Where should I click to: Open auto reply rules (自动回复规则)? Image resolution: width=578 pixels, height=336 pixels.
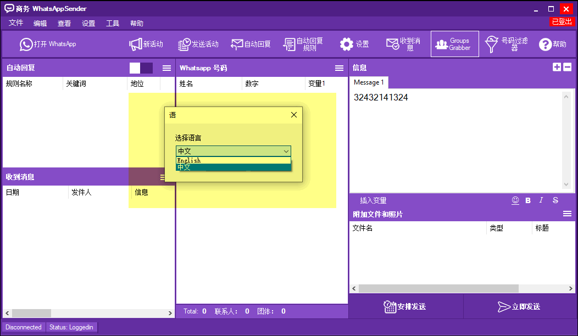[x=303, y=44]
